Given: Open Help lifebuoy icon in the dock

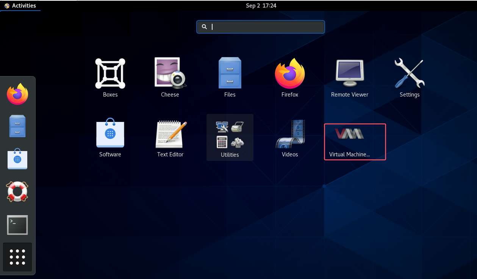Looking at the screenshot, I should [17, 192].
